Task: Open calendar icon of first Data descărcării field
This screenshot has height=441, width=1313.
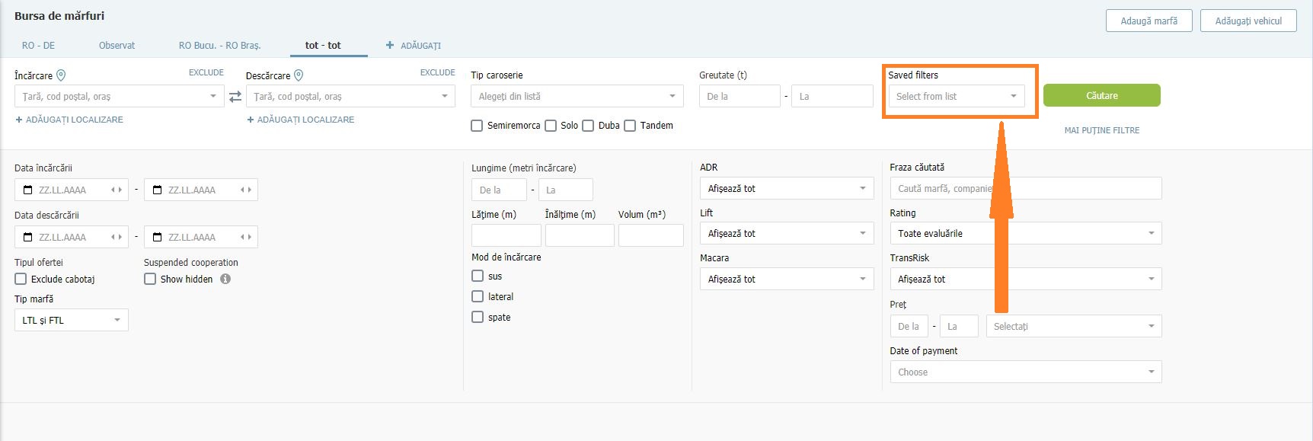Action: point(28,237)
